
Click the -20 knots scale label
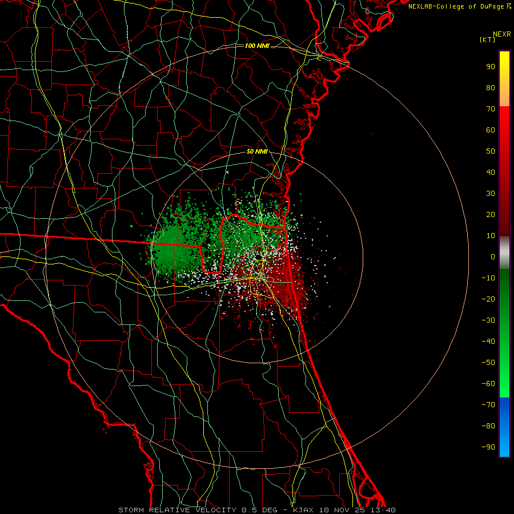tap(488, 299)
